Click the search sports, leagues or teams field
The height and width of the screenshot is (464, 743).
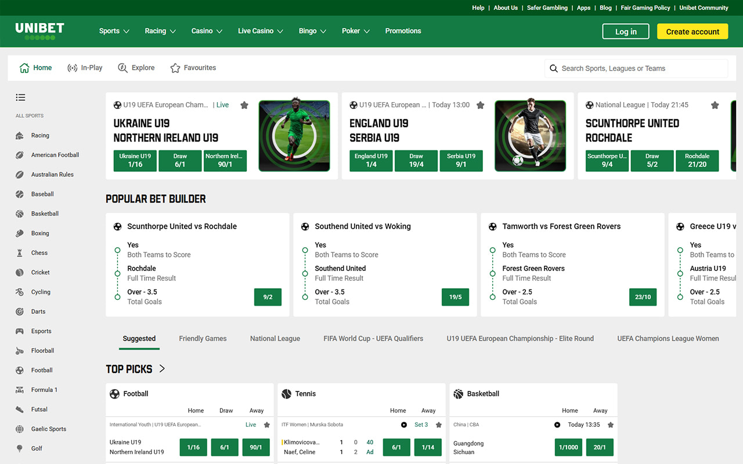(636, 68)
